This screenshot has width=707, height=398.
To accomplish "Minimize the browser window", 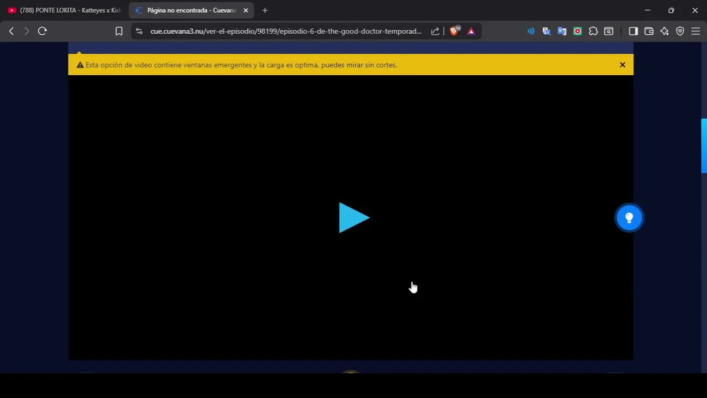I will (x=647, y=11).
